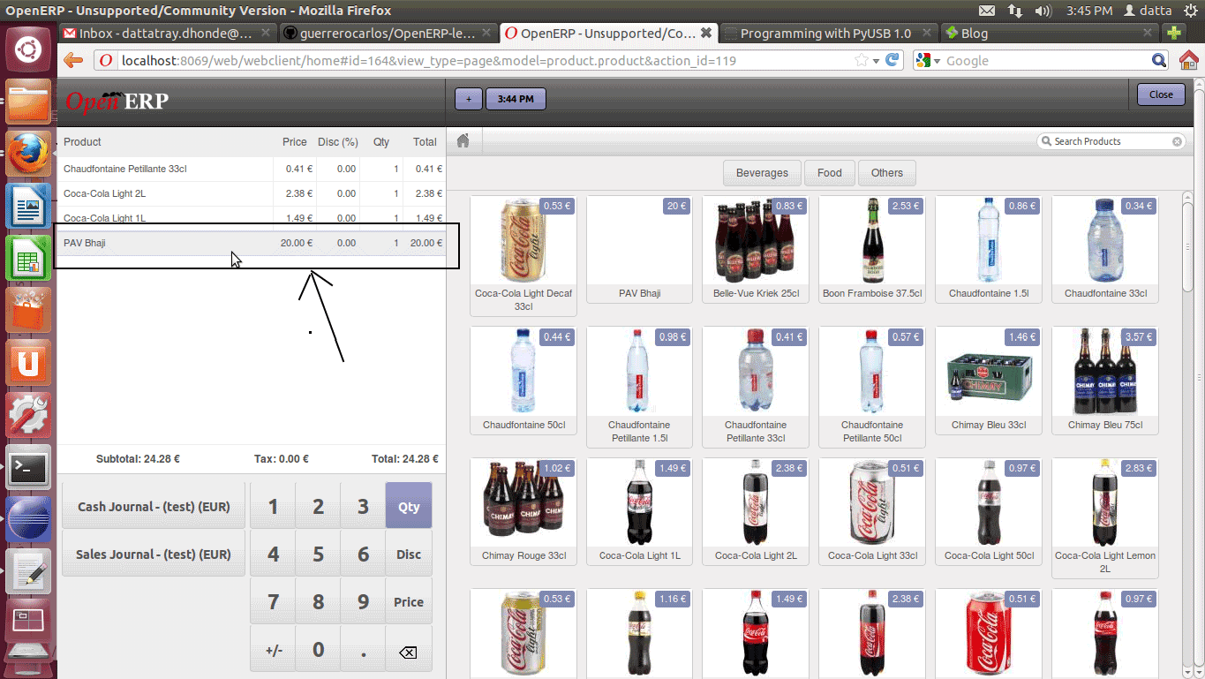Open Files manager in launcher
This screenshot has width=1205, height=679.
coord(29,102)
